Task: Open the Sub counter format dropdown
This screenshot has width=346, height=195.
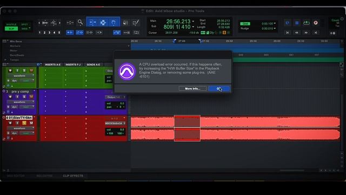Action: click(193, 27)
